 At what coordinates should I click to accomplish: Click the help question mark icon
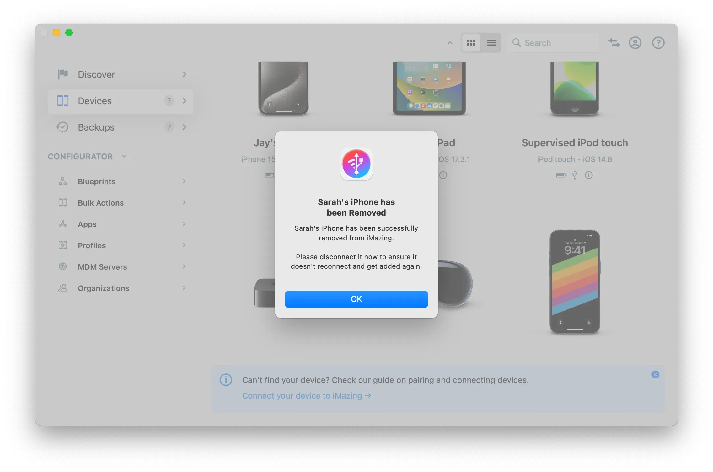(658, 43)
